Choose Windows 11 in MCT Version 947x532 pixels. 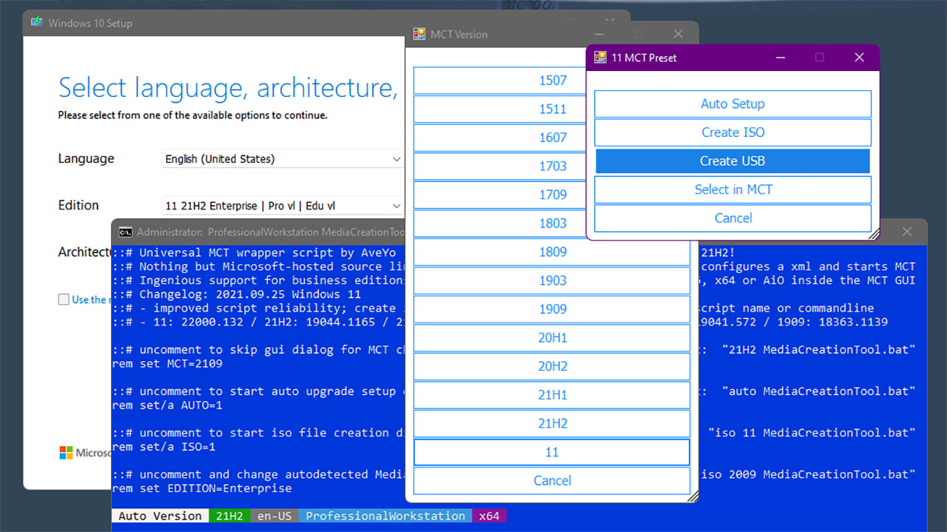[552, 452]
